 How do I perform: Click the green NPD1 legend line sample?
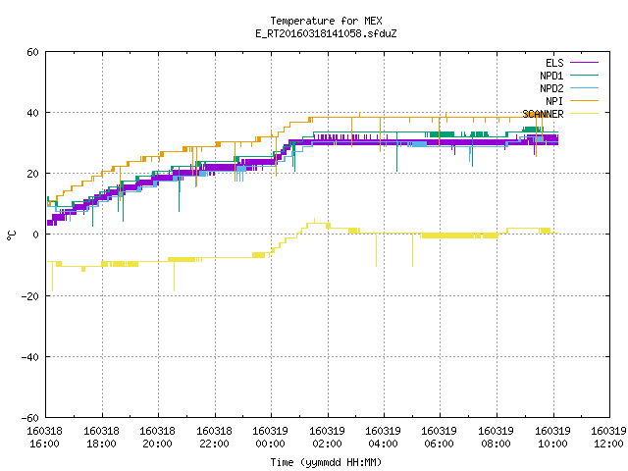click(x=584, y=76)
